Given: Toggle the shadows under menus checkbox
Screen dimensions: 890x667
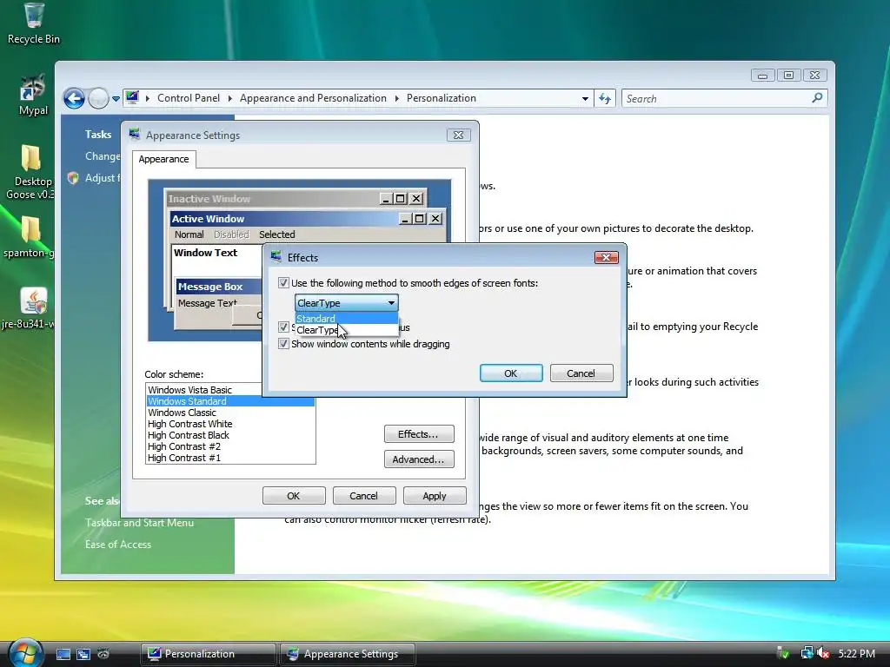Looking at the screenshot, I should (x=283, y=327).
